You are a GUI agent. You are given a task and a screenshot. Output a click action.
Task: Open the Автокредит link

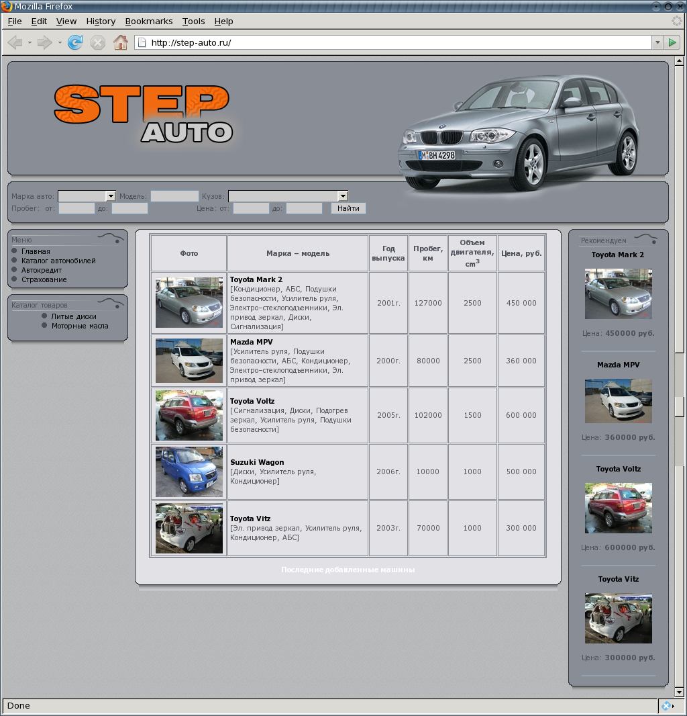[42, 270]
